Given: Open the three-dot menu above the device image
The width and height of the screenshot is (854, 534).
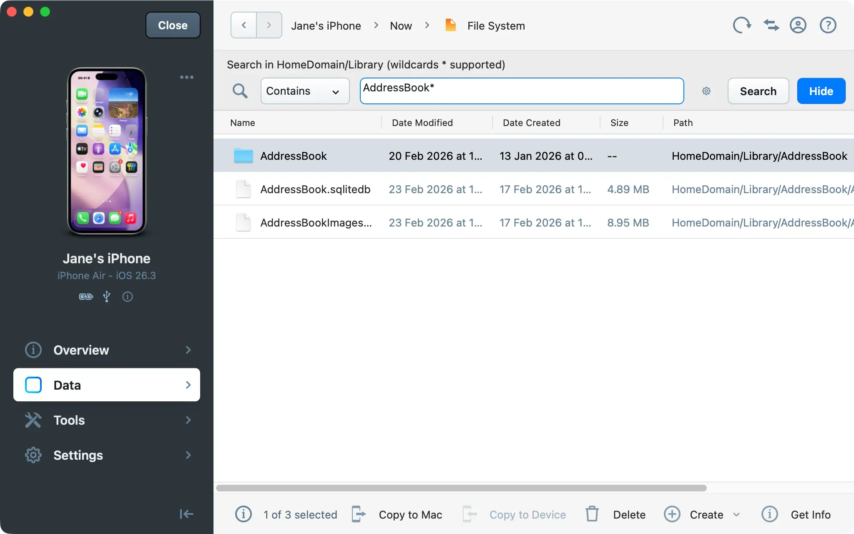Looking at the screenshot, I should [186, 77].
